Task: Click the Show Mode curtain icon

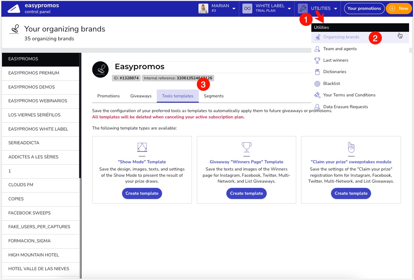Action: pyautogui.click(x=142, y=148)
